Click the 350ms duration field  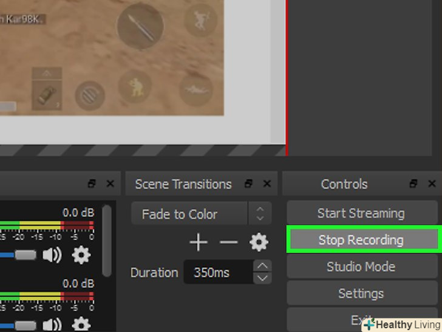[x=219, y=272]
